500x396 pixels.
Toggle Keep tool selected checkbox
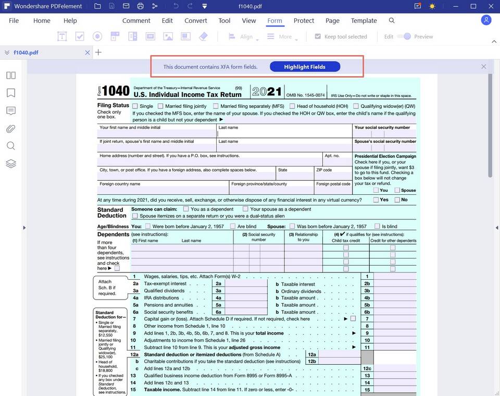(318, 36)
